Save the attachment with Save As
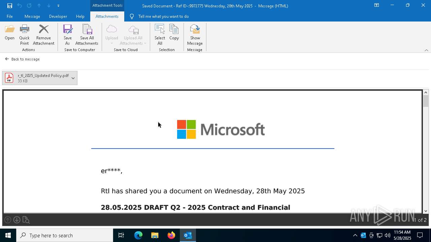Screen dimensions: 431x242 67,35
